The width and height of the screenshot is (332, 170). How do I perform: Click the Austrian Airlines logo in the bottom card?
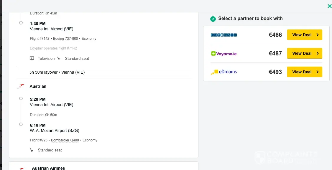tap(21, 168)
